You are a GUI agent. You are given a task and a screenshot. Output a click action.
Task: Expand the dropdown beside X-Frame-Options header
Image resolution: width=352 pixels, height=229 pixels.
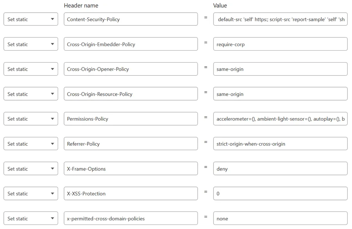coord(31,169)
